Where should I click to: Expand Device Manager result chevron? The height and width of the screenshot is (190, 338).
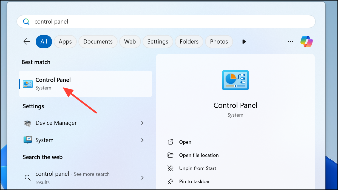pos(142,123)
